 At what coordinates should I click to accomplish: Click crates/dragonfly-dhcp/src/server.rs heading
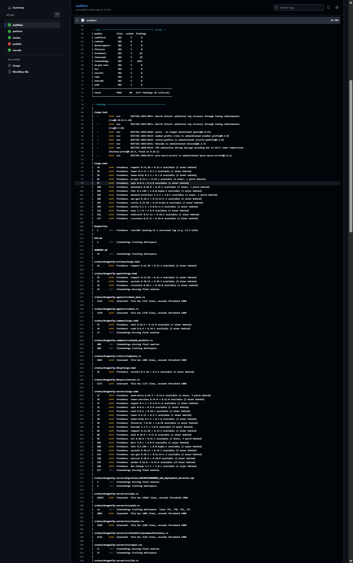click(x=117, y=380)
